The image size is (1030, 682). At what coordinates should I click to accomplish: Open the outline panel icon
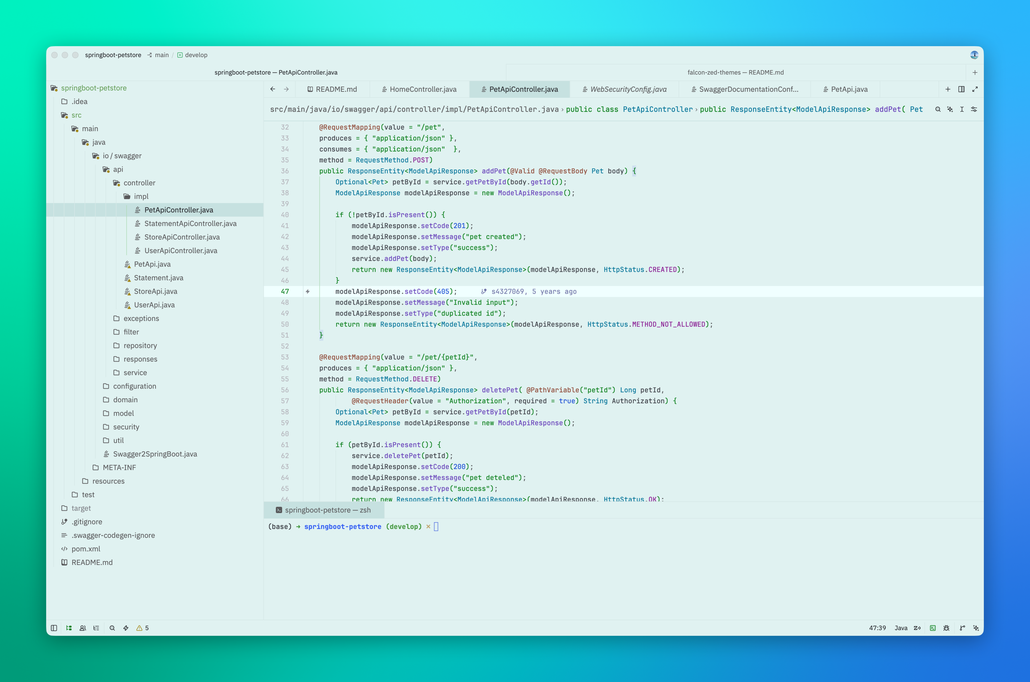[x=96, y=628]
